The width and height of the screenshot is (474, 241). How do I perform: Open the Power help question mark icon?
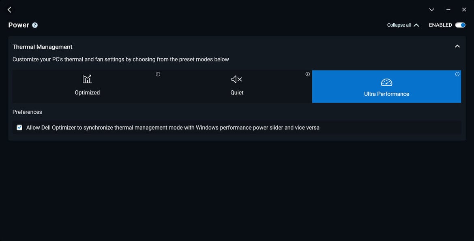pos(35,25)
